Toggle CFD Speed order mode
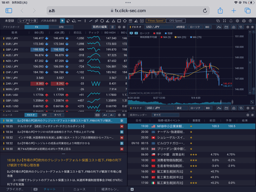Viewport: 256px width, 192px height. click(x=176, y=20)
